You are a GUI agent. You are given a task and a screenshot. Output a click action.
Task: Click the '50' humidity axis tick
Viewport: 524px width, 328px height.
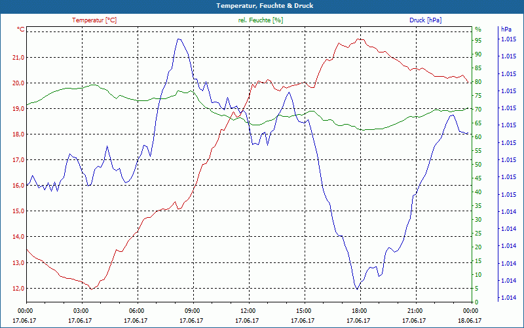point(478,165)
